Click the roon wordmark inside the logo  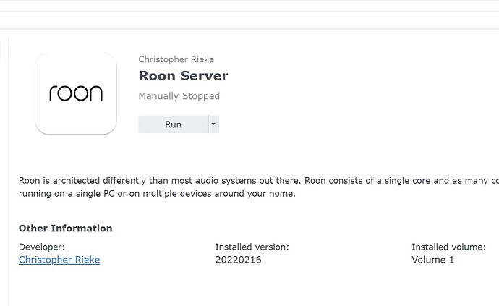coord(76,93)
